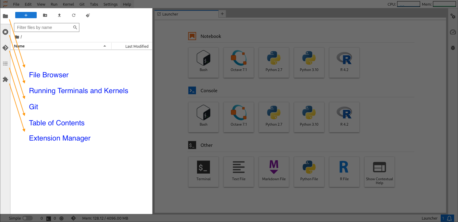The image size is (458, 222).
Task: Click the New Folder icon in file browser toolbar
Action: tap(45, 15)
